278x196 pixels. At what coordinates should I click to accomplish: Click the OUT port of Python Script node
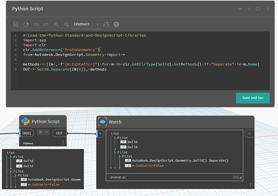[59, 133]
